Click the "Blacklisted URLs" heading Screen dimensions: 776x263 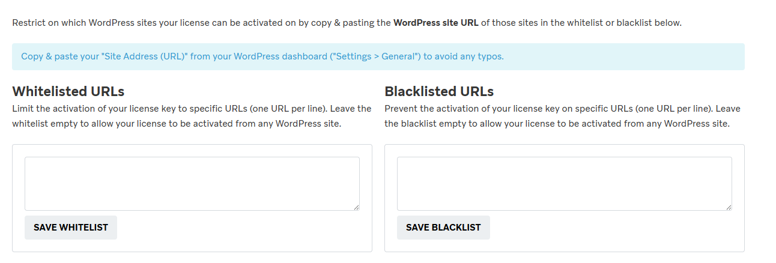tap(439, 92)
